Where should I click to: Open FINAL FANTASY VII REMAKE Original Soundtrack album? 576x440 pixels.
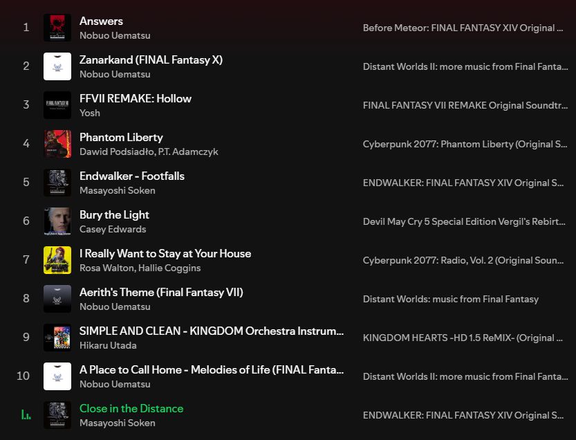pyautogui.click(x=465, y=105)
